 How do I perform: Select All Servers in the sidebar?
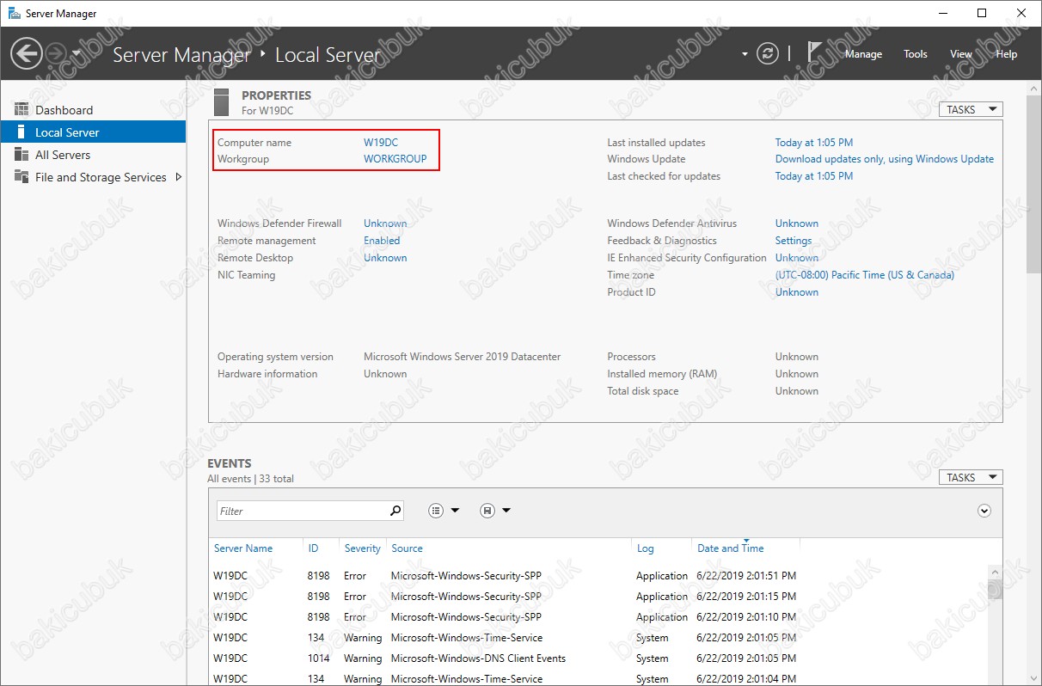click(x=93, y=155)
